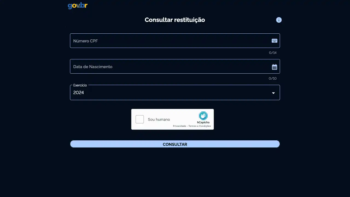This screenshot has height=197, width=350.
Task: Focus the Data de Nascimento field
Action: [170, 66]
